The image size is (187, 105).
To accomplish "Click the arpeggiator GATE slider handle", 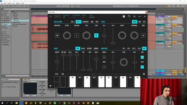I will tap(113, 62).
